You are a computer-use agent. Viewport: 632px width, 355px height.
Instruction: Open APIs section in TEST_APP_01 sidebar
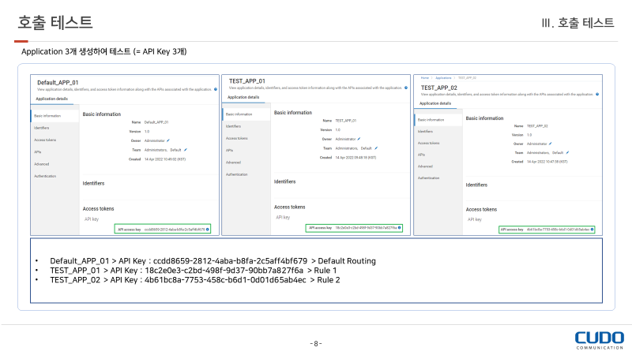[230, 150]
